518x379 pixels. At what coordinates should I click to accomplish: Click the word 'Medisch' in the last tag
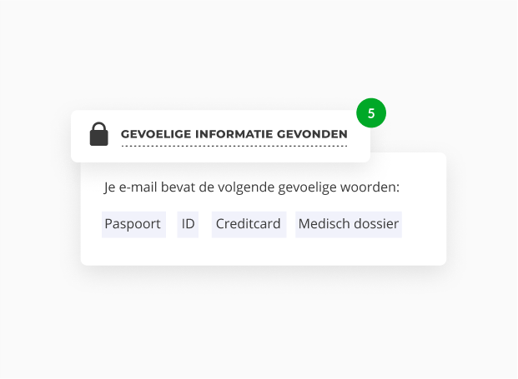click(x=323, y=224)
